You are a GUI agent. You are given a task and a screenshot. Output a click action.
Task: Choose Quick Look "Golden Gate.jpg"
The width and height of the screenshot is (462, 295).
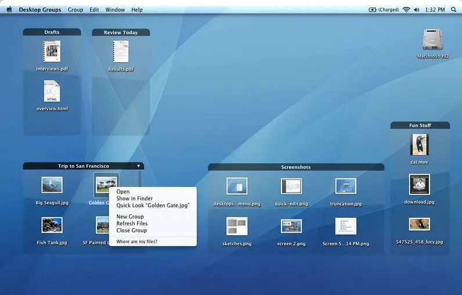153,206
